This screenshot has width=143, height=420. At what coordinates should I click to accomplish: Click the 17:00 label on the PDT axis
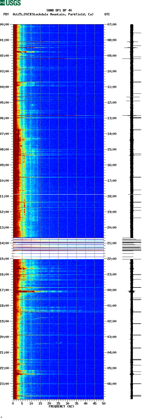pyautogui.click(x=5, y=290)
